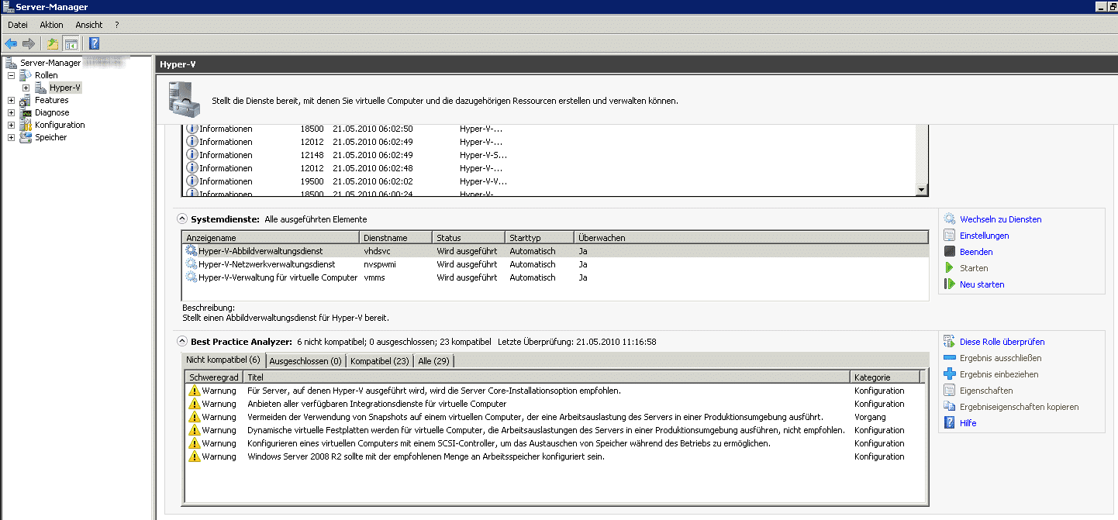Click Beenden to stop the service

click(x=976, y=252)
